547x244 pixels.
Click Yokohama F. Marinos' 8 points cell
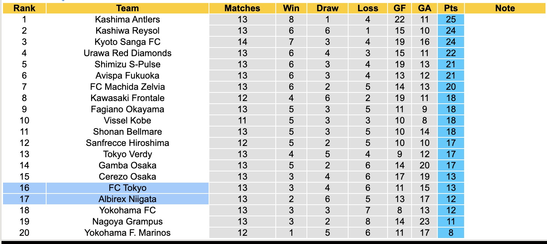(x=451, y=233)
